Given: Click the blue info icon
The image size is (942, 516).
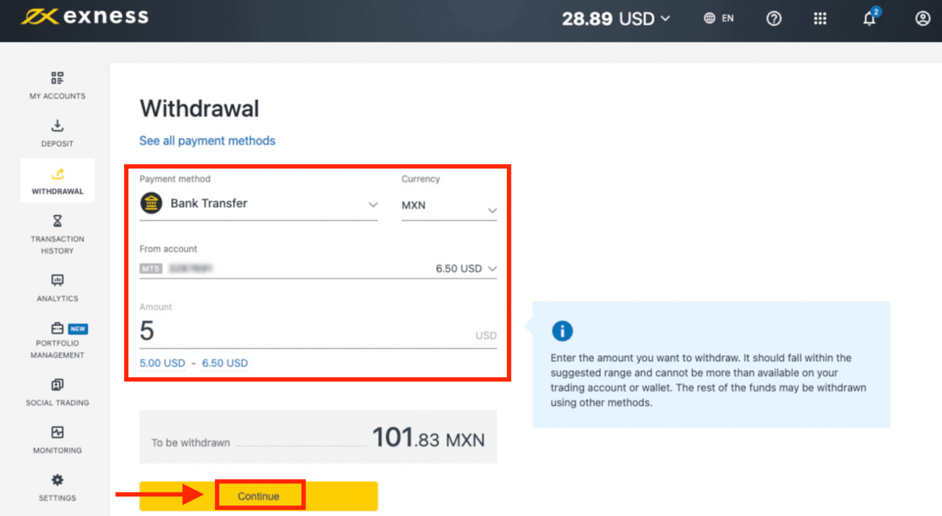Looking at the screenshot, I should [x=562, y=331].
